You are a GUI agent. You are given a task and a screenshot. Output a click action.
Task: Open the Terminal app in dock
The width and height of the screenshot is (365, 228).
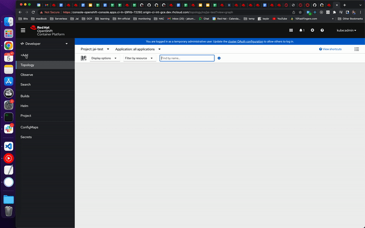tap(9, 117)
